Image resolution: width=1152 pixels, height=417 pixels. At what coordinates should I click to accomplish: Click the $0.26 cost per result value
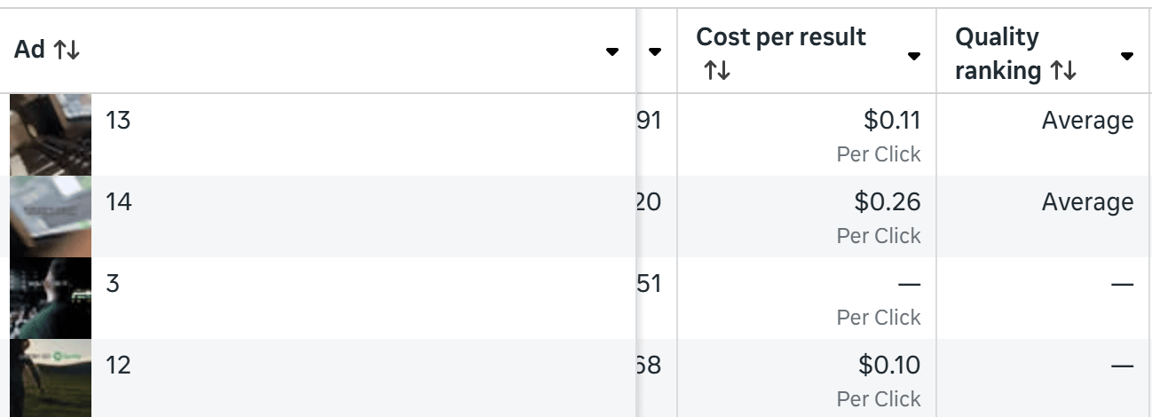[888, 202]
